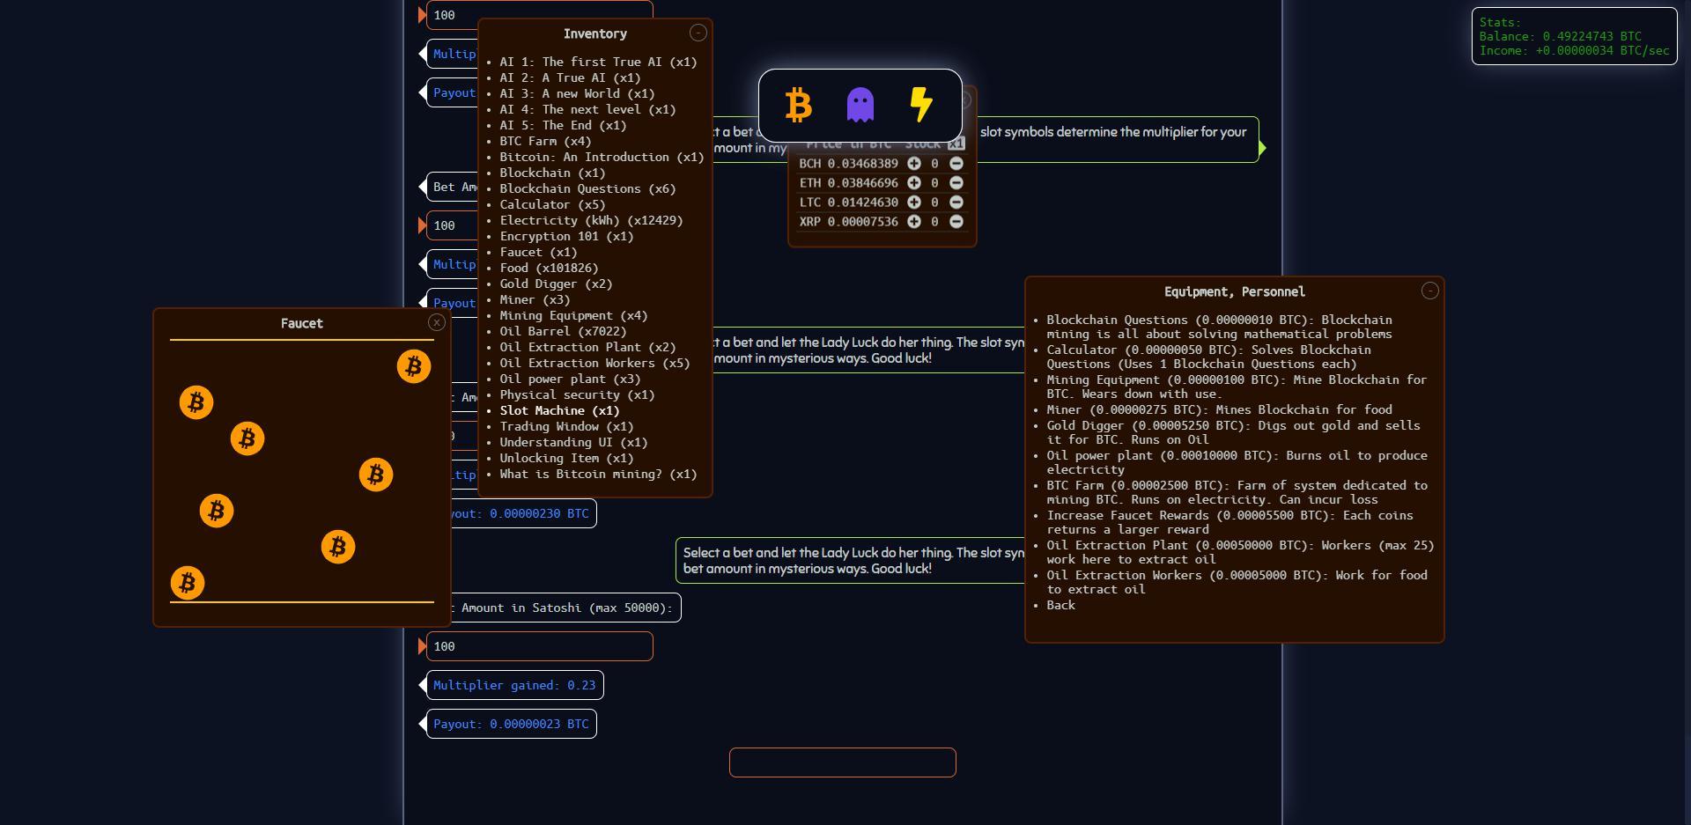The height and width of the screenshot is (825, 1691).
Task: Buy one XRP with its plus icon
Action: click(914, 222)
